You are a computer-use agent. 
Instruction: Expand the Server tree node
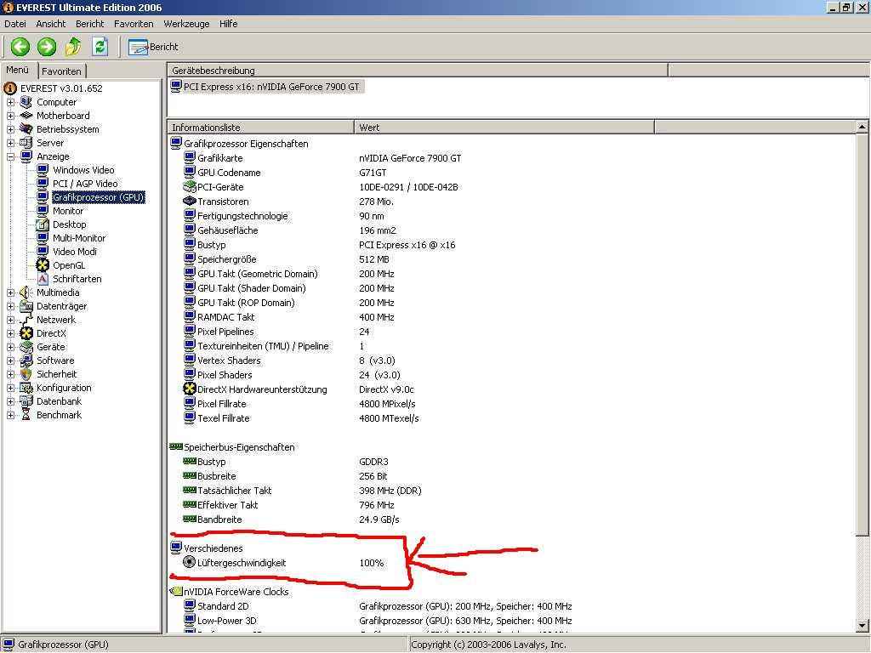click(x=10, y=143)
